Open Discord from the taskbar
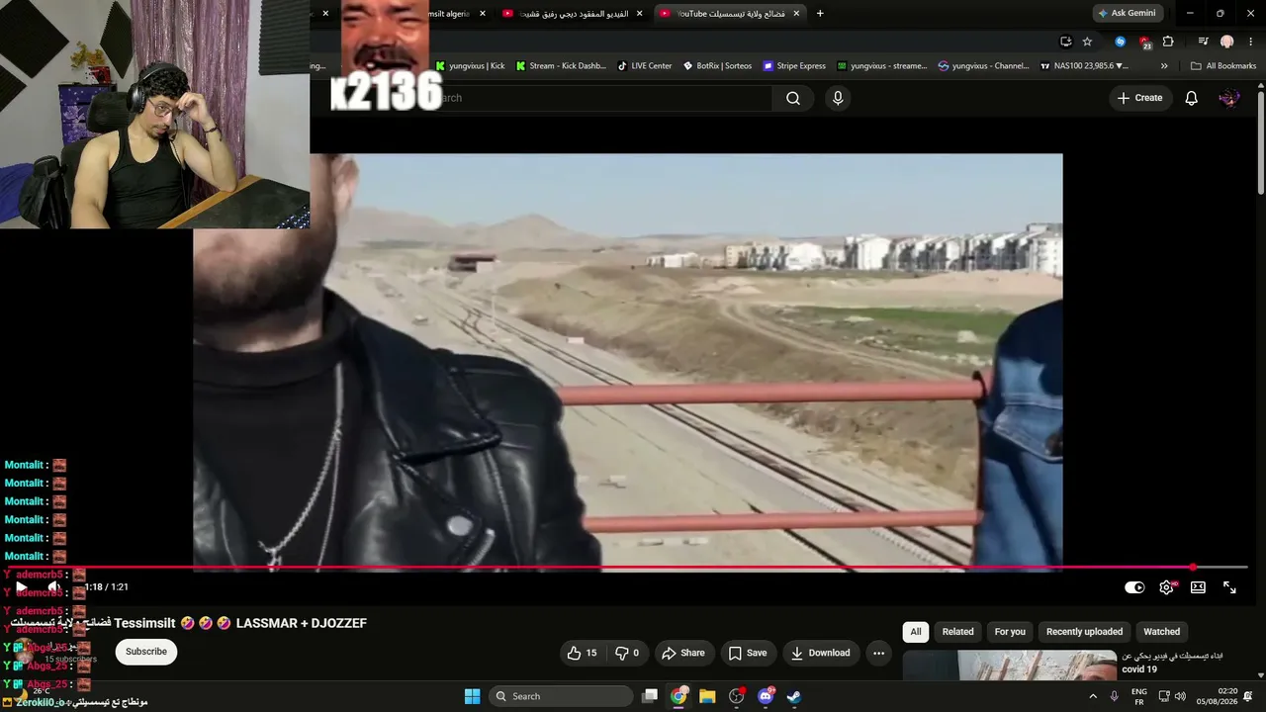The image size is (1266, 712). [765, 696]
